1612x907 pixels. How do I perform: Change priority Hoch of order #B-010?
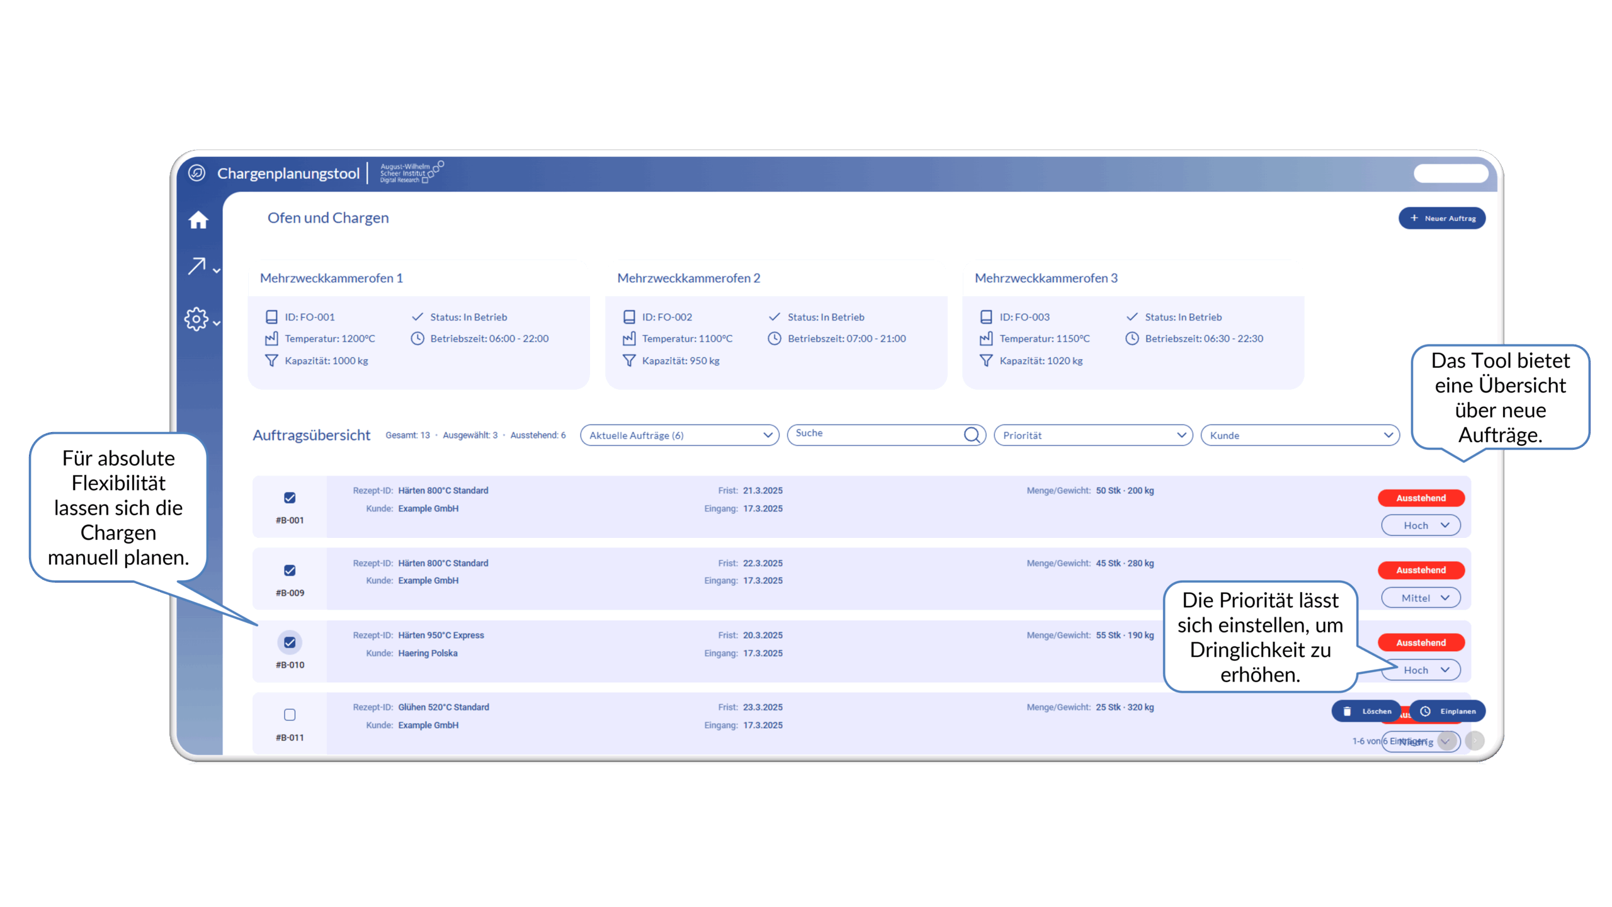click(x=1421, y=670)
